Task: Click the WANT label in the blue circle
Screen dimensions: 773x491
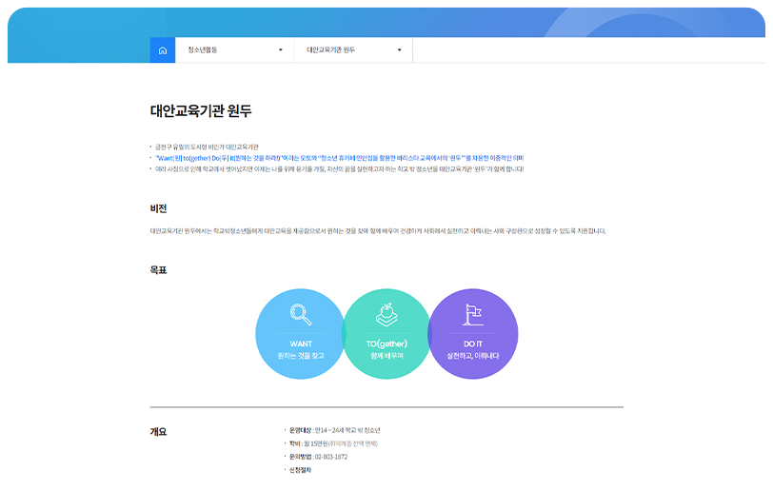Action: (x=301, y=343)
